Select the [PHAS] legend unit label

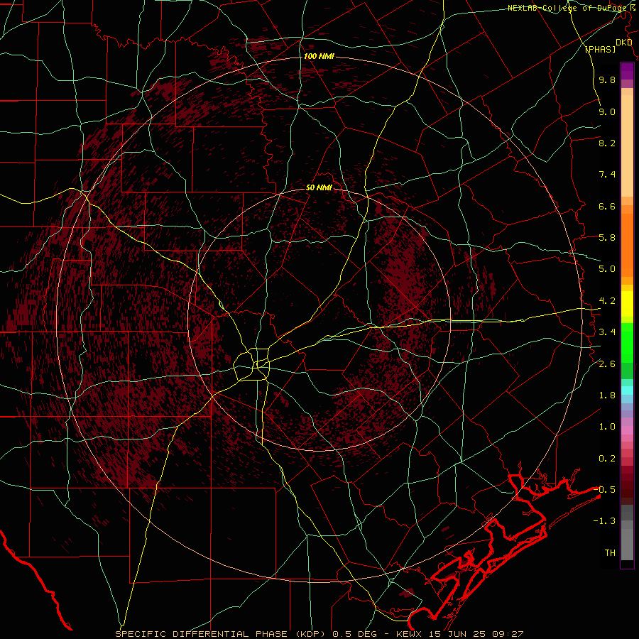coord(600,49)
